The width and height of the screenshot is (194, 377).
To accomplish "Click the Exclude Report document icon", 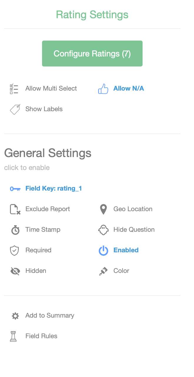I will 15,209.
